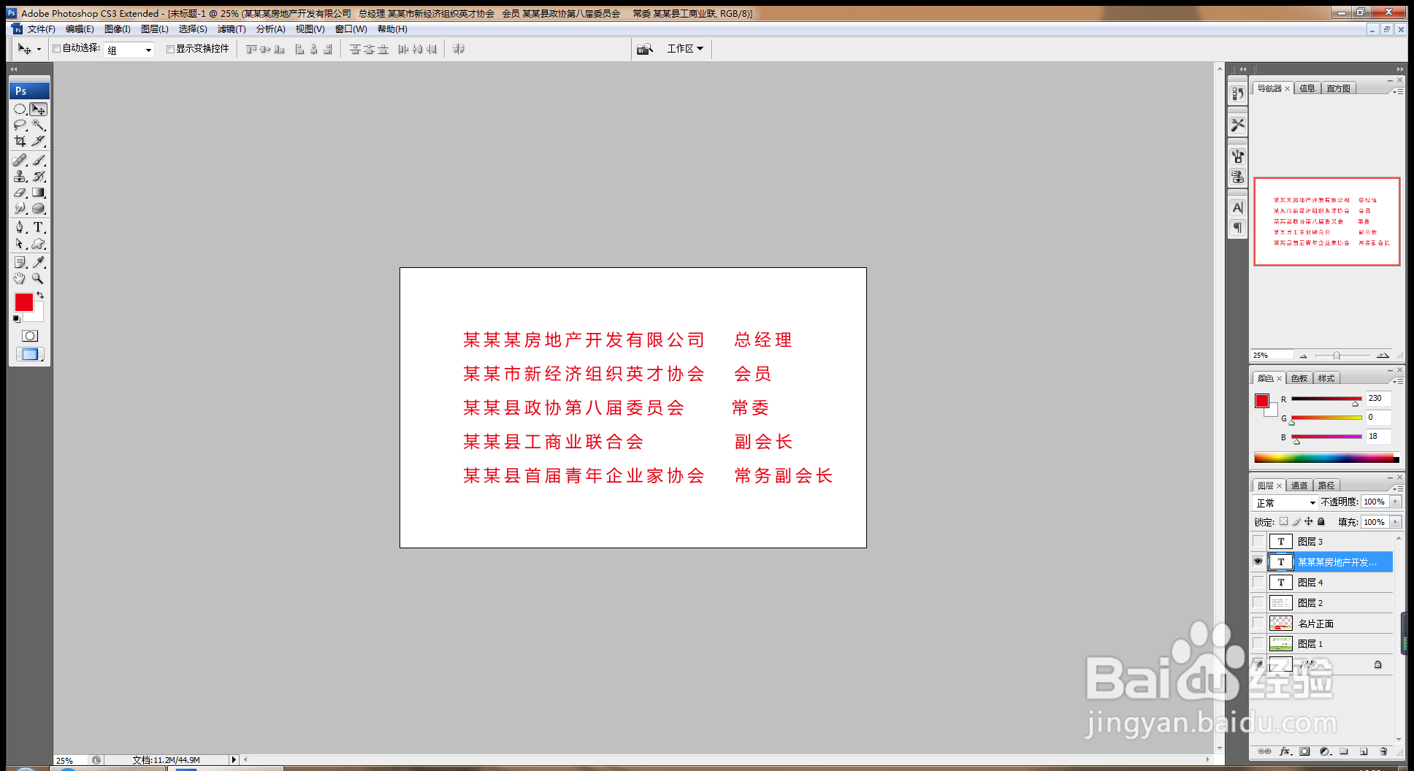Show the 名片正面 layer
The image size is (1414, 771).
(x=1258, y=623)
